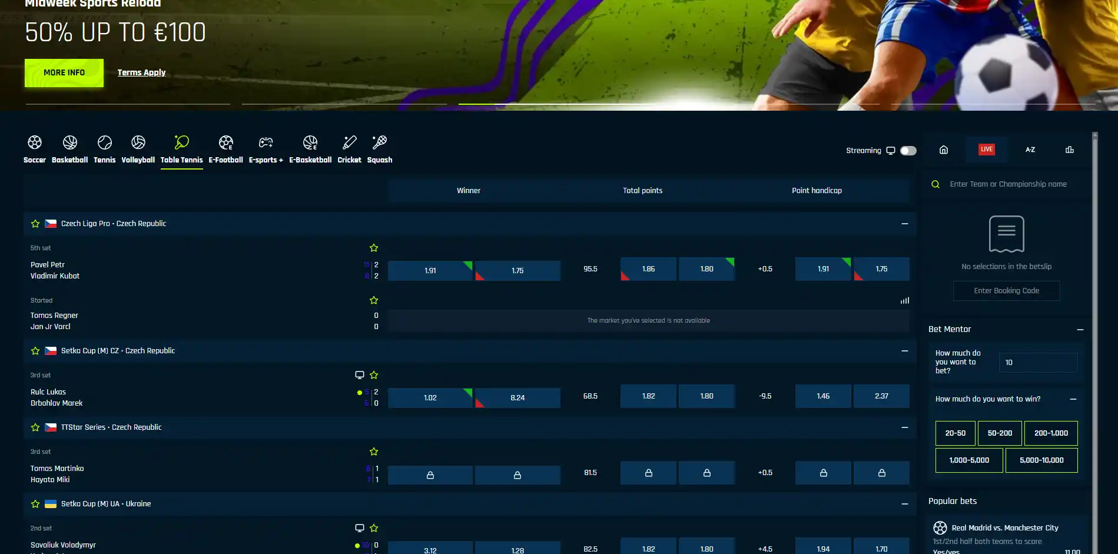The height and width of the screenshot is (554, 1118).
Task: Open the A-Z sports listing tab
Action: point(1030,150)
